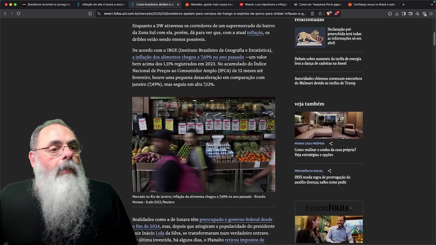
Task: Open Leo AI assistant
Action: coord(417,14)
